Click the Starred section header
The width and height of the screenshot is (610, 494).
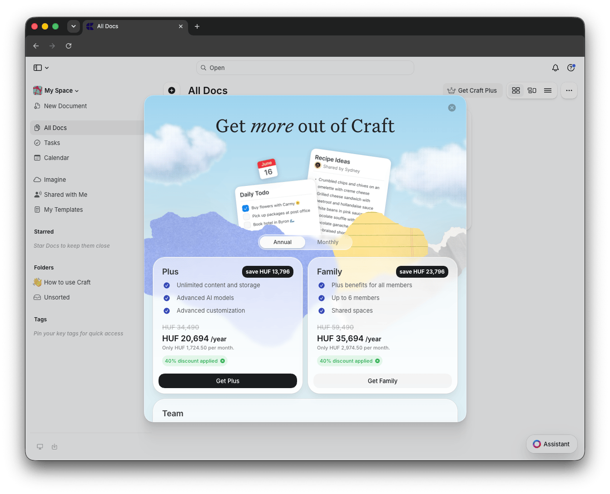[44, 232]
